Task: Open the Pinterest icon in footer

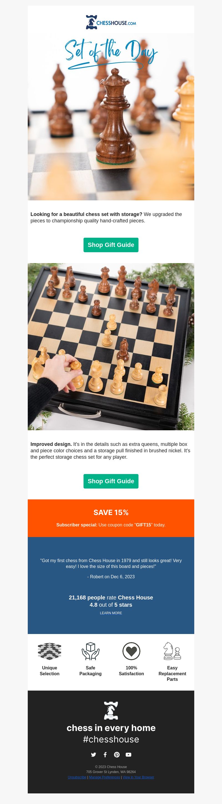Action: point(117,754)
